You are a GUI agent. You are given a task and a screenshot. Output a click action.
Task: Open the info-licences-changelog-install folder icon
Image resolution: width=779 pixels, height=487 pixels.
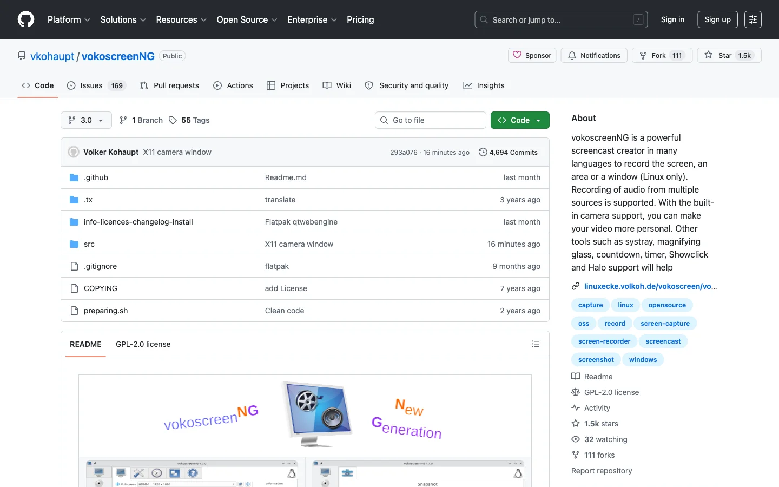74,222
